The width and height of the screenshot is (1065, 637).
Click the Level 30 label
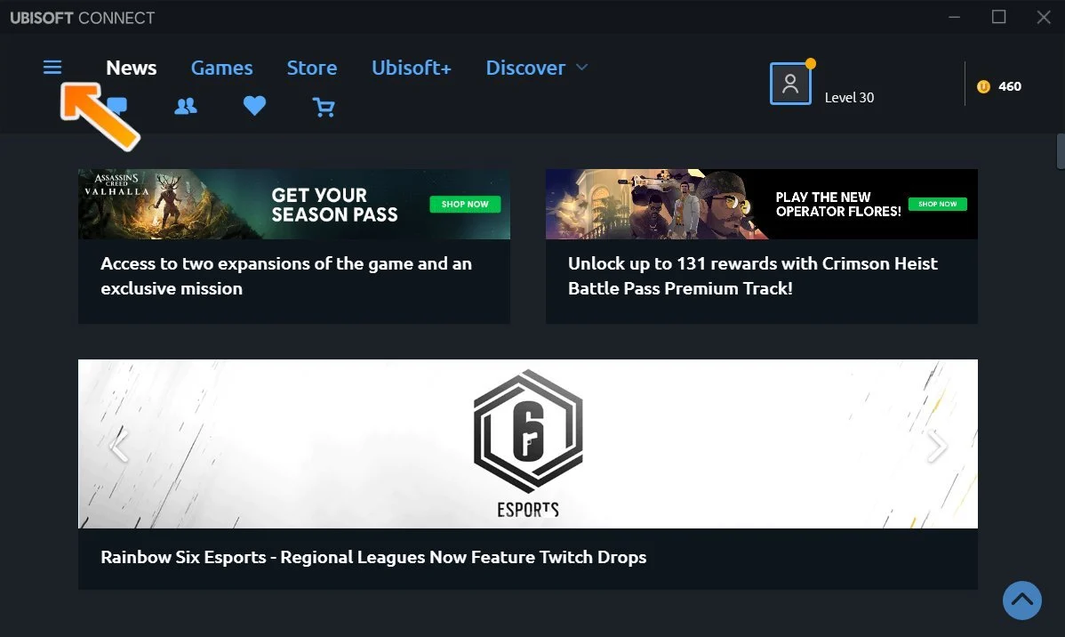(x=849, y=97)
